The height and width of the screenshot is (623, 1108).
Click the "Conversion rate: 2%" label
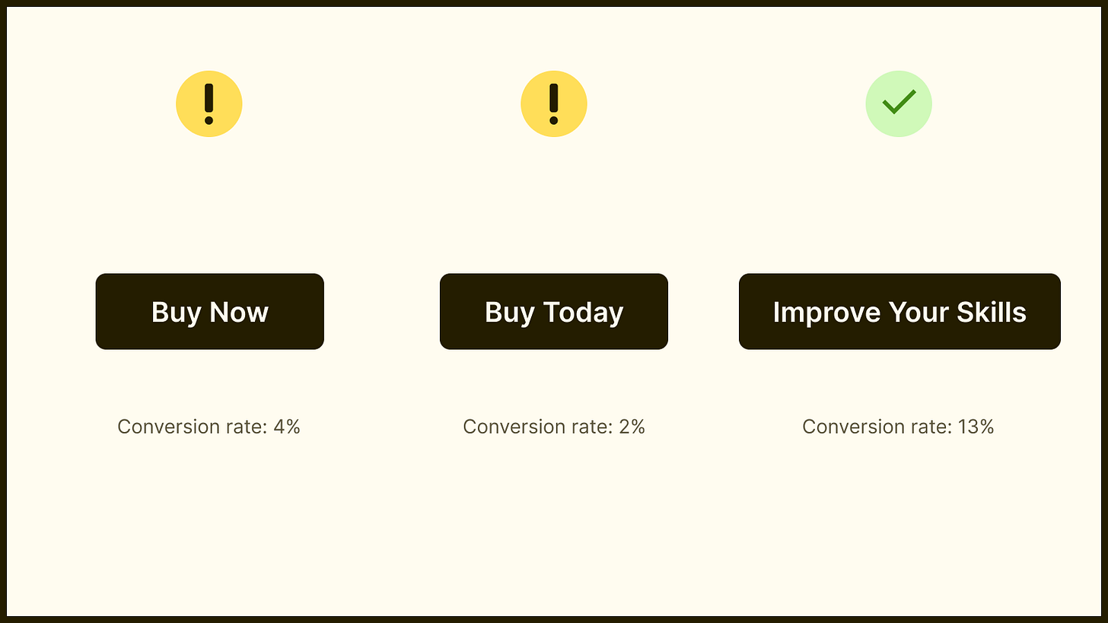[554, 427]
